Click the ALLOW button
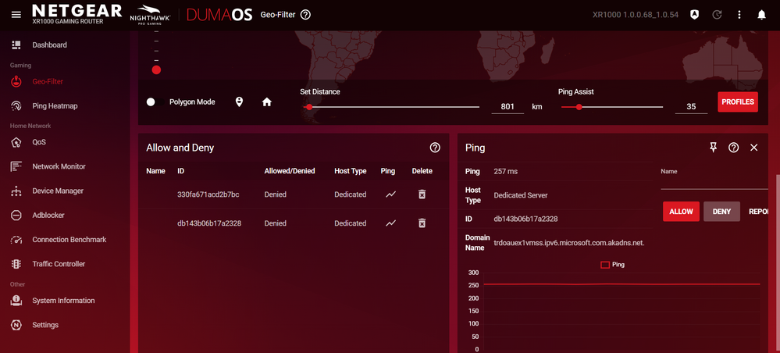780x353 pixels. [x=681, y=212]
